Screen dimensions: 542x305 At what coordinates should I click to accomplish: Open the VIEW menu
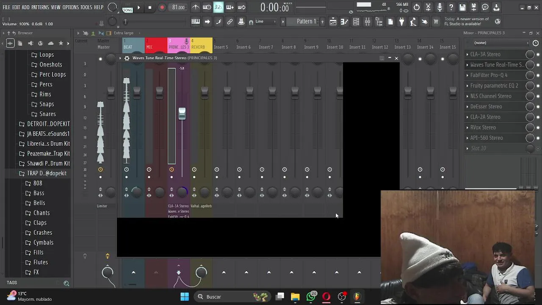click(56, 7)
